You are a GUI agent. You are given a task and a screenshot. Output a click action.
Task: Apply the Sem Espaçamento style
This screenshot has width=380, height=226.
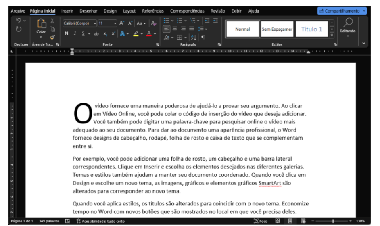[277, 29]
